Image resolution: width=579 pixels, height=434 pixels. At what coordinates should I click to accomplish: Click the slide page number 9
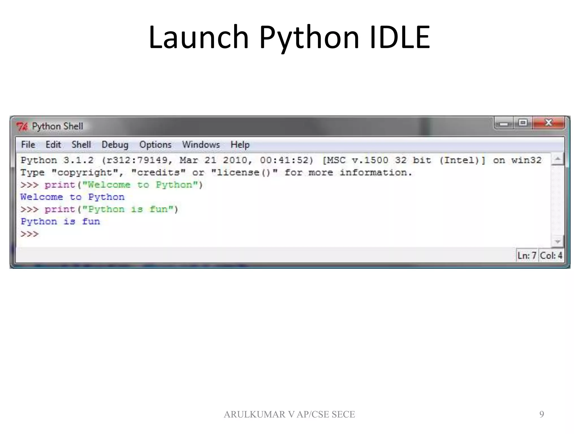[x=542, y=414]
